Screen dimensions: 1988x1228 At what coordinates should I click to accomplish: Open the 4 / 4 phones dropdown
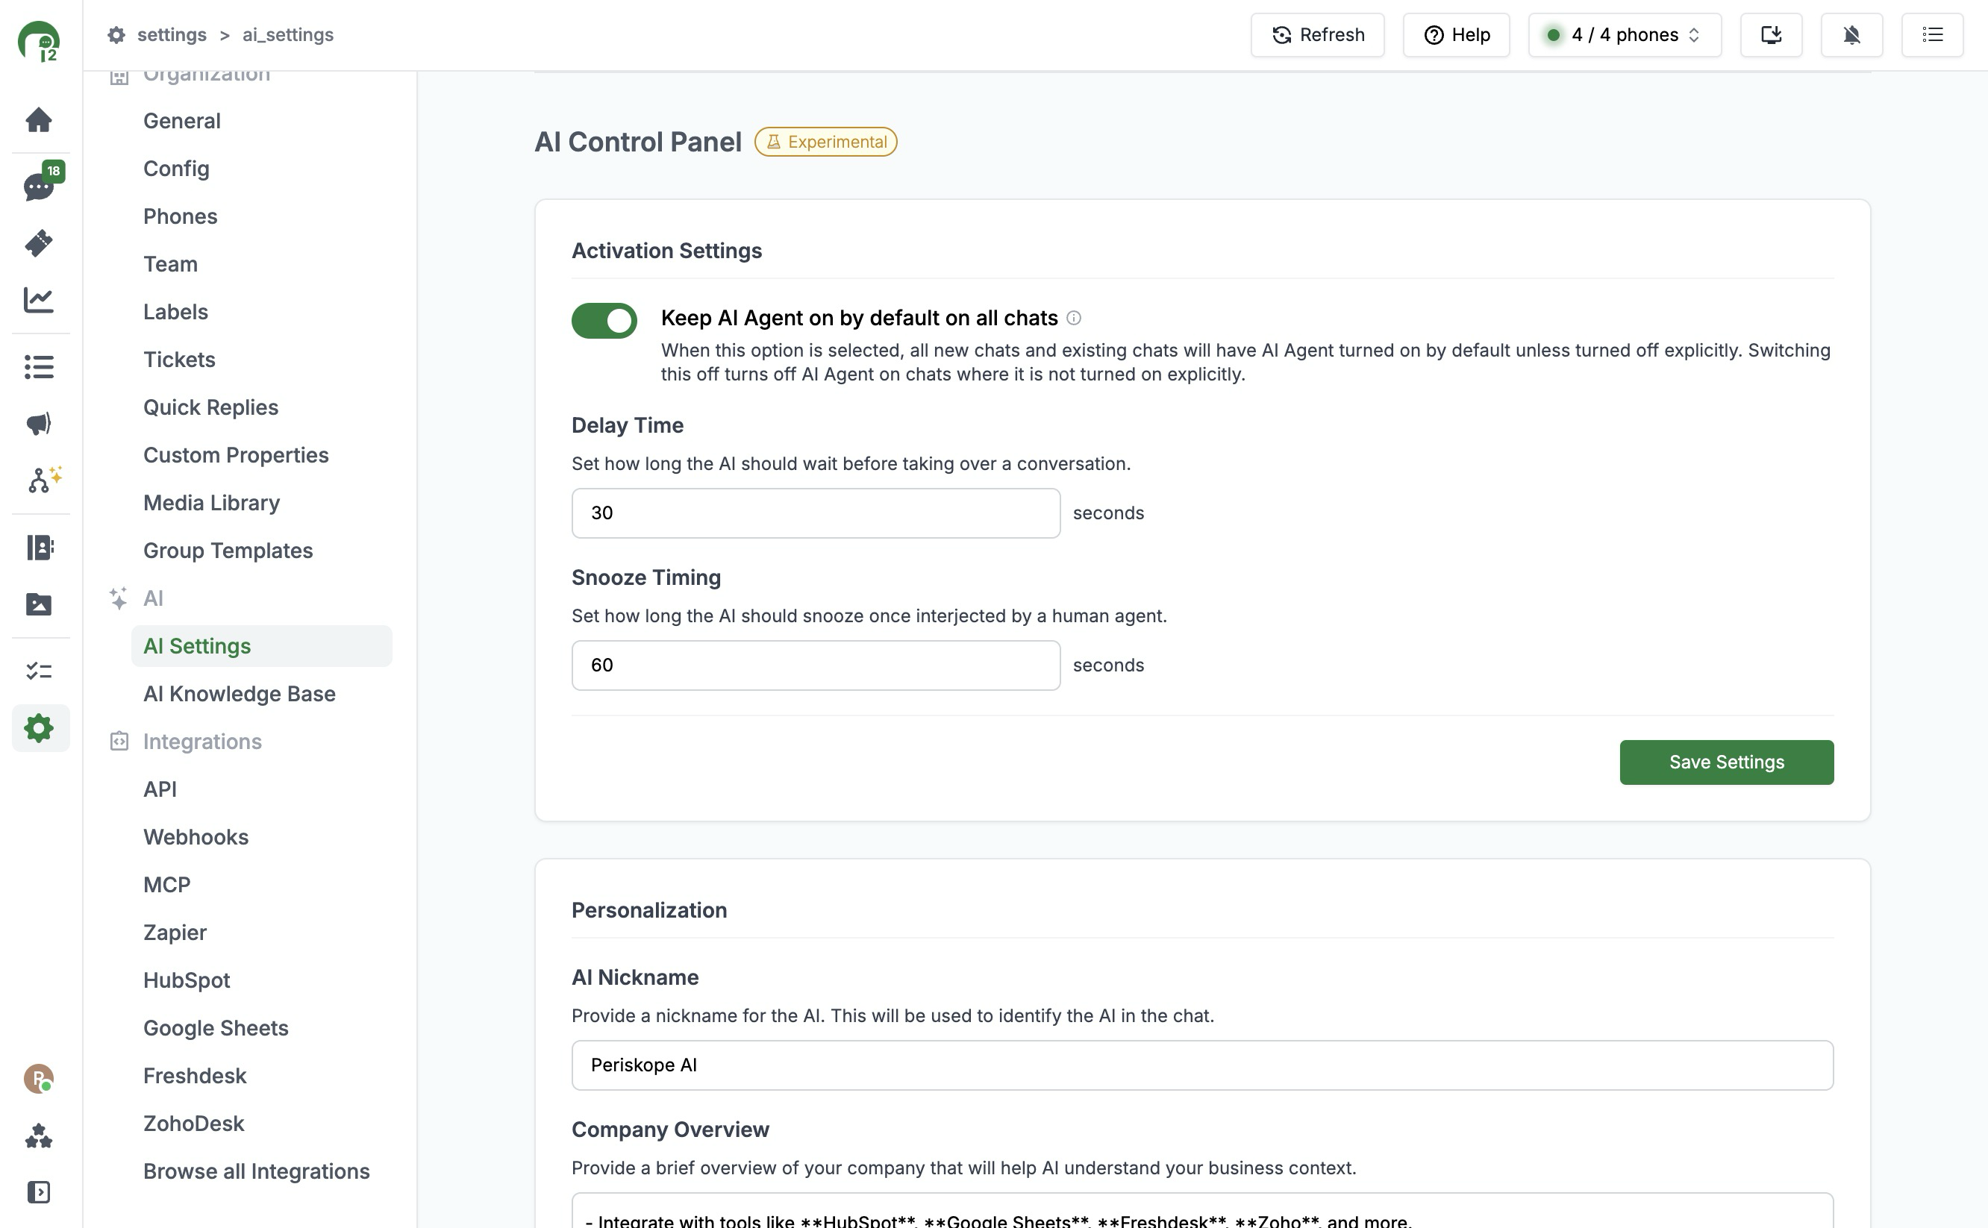(1625, 35)
